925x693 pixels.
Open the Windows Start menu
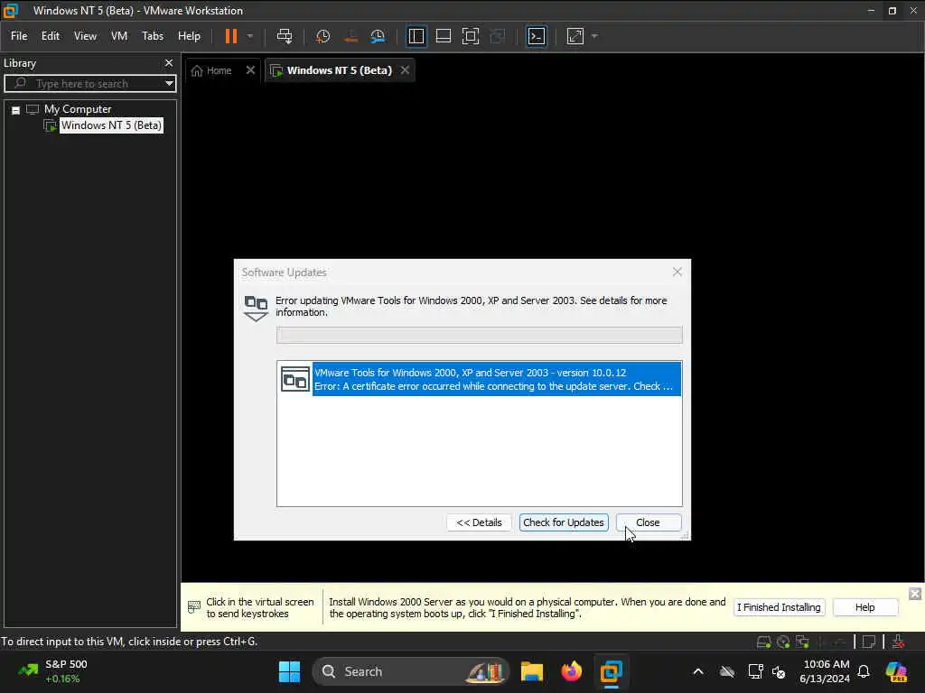[x=289, y=671]
